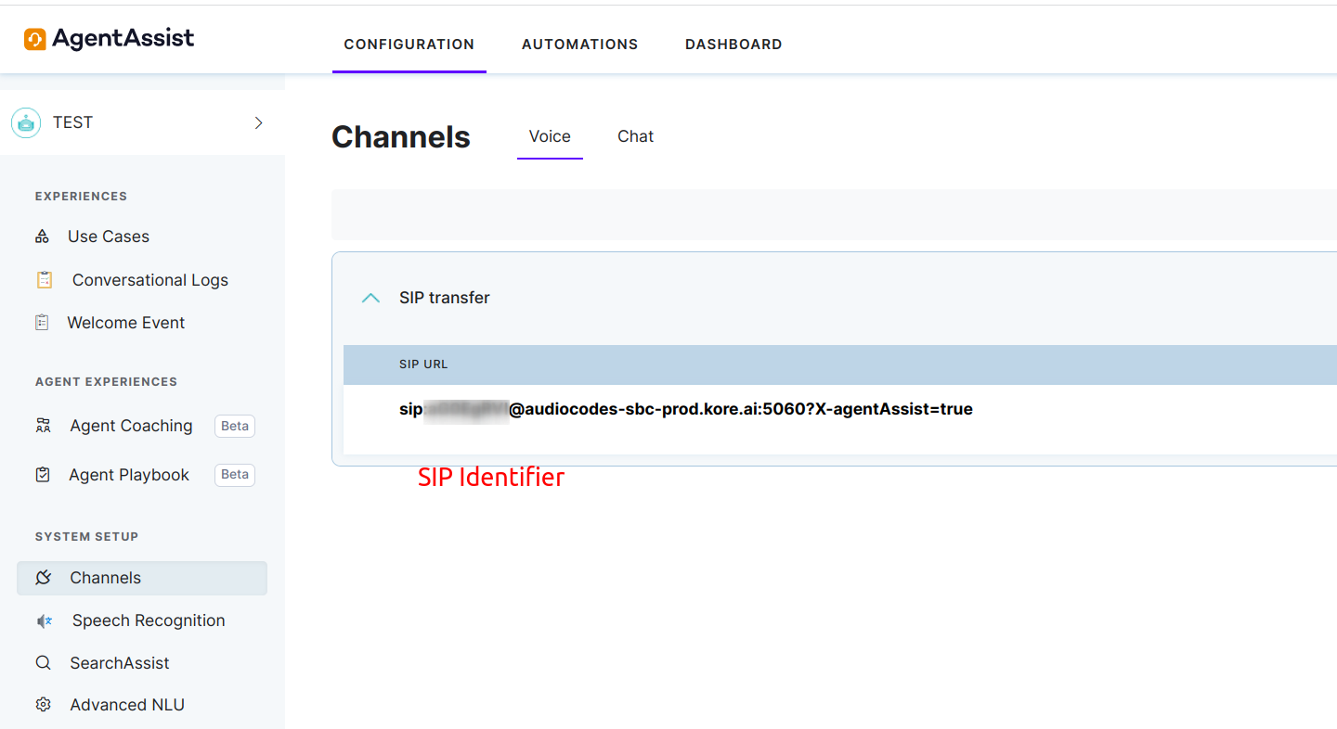Click the TEST bot avatar icon

26,122
